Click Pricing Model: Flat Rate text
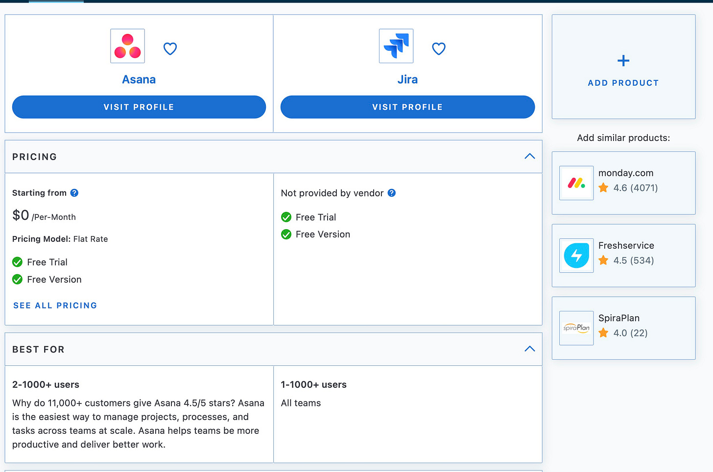The image size is (713, 472). [60, 239]
